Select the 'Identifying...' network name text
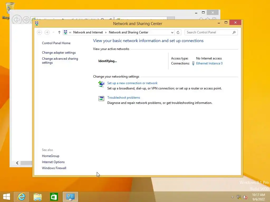270x202 pixels. pos(108,61)
